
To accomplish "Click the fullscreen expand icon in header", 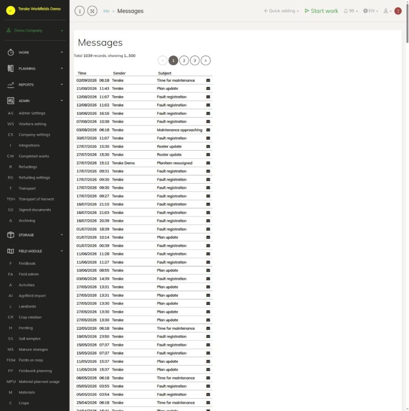I will [92, 11].
